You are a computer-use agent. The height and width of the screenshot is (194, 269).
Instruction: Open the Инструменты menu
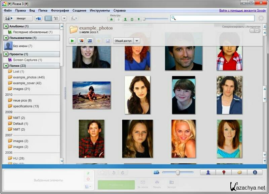[100, 10]
